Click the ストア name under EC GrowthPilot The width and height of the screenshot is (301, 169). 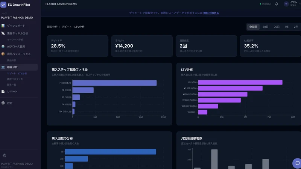[17, 18]
